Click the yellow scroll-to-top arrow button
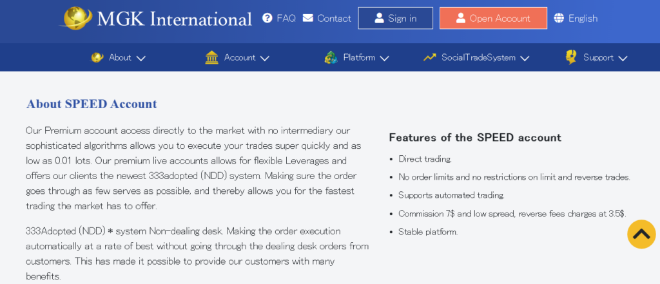Image resolution: width=660 pixels, height=284 pixels. [x=641, y=234]
